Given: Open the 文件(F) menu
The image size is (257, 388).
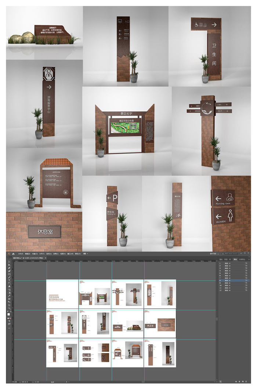Looking at the screenshot, I should 21,254.
